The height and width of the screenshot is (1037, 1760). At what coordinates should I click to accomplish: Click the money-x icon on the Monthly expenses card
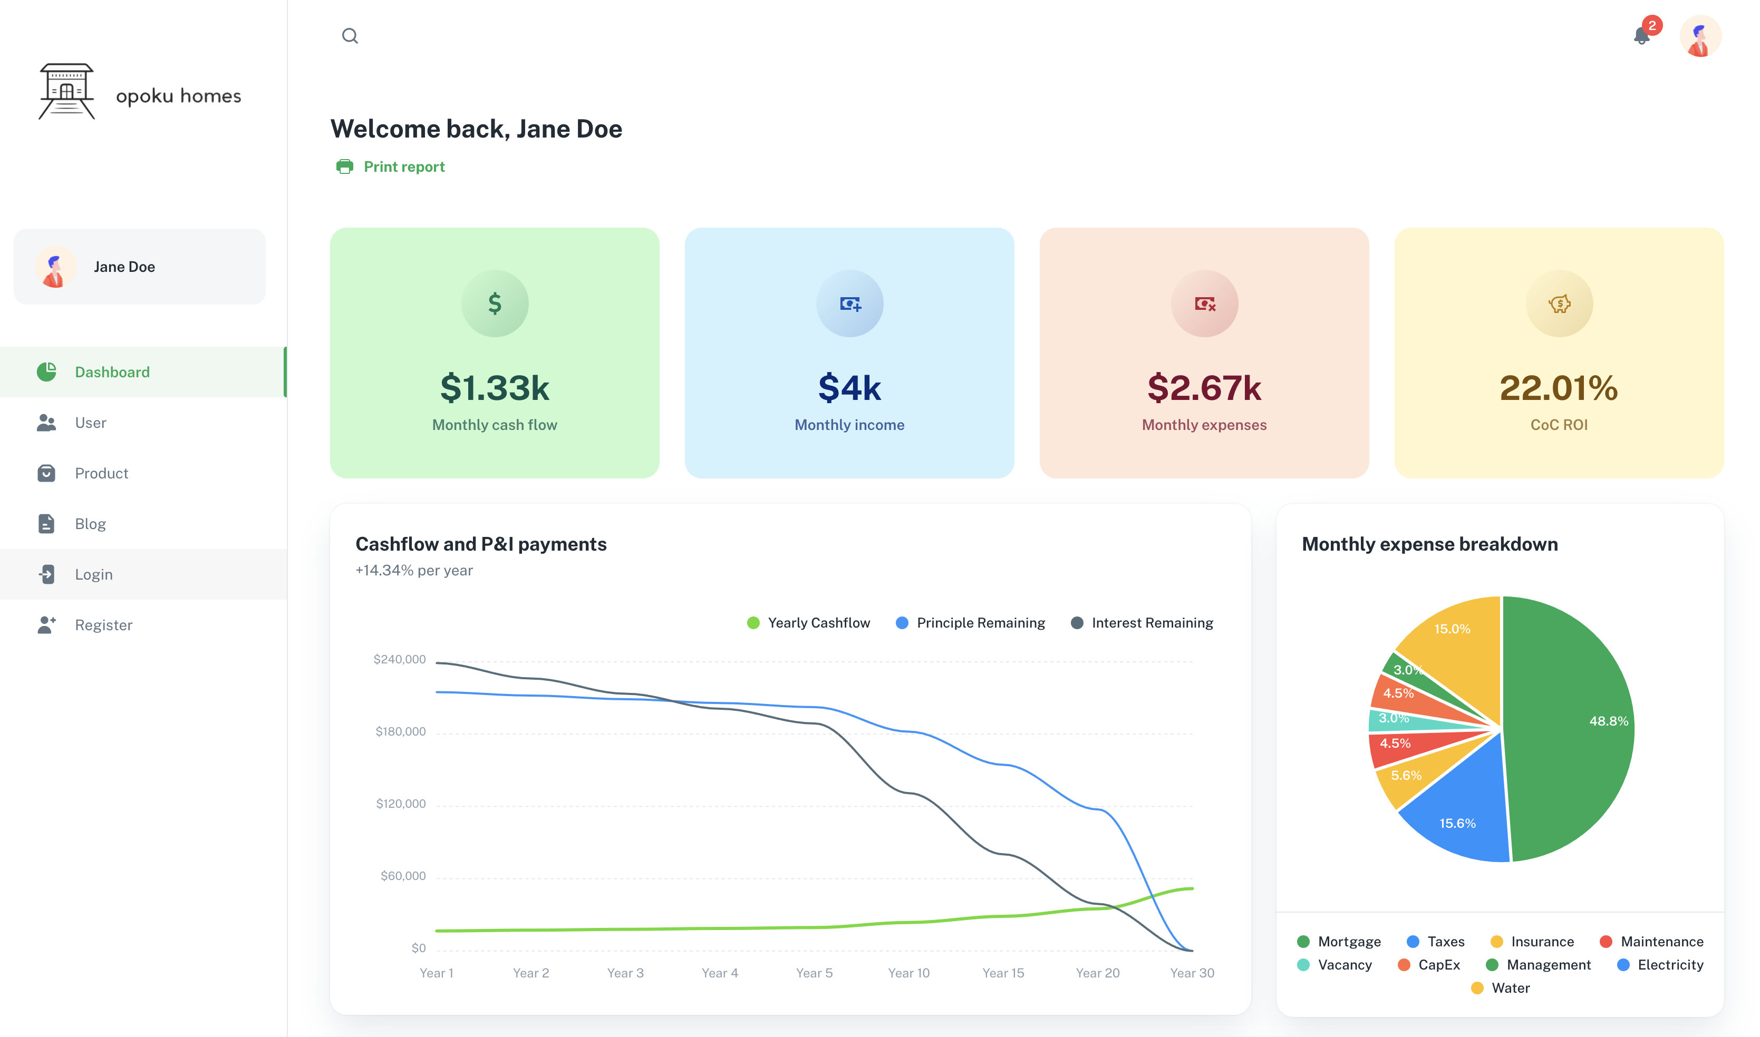(x=1204, y=304)
